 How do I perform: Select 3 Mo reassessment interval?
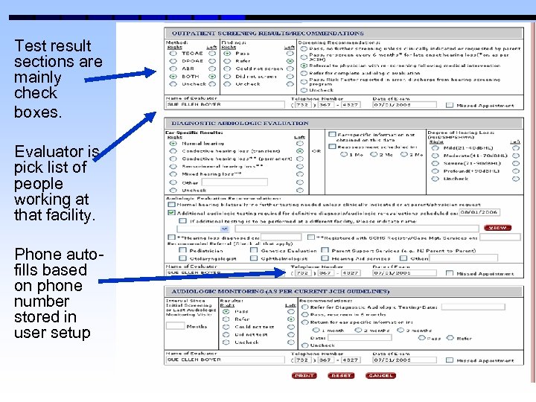click(x=404, y=155)
